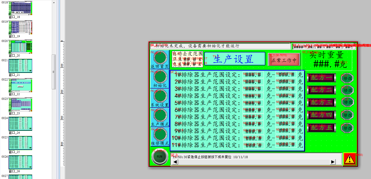
Task: Click the alarm bar right scroll arrow
Action: [333, 162]
